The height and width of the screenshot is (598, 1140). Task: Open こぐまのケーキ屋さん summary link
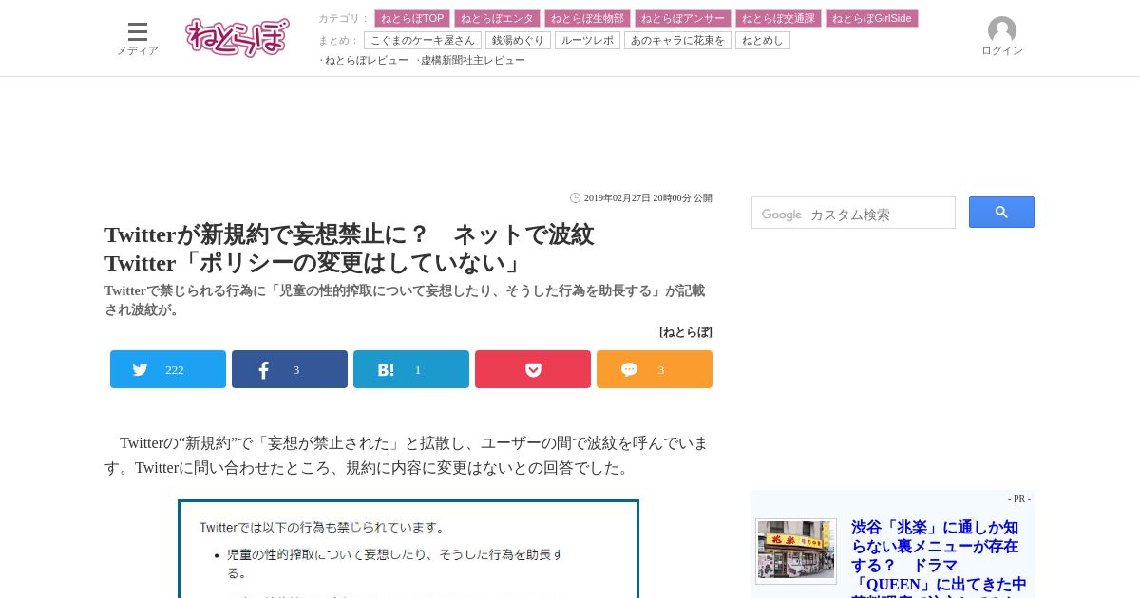[423, 40]
